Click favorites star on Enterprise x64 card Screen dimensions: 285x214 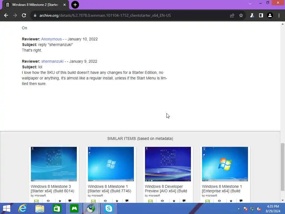pyautogui.click(x=231, y=201)
